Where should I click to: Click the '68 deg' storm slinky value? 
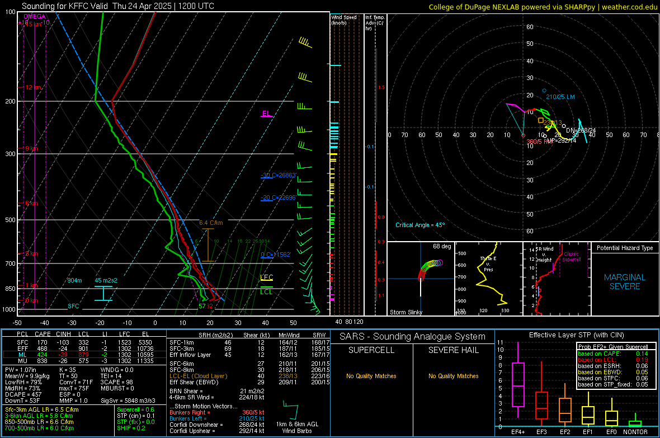click(x=442, y=246)
